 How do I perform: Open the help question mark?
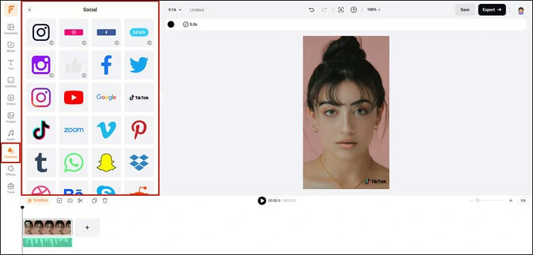[x=354, y=10]
